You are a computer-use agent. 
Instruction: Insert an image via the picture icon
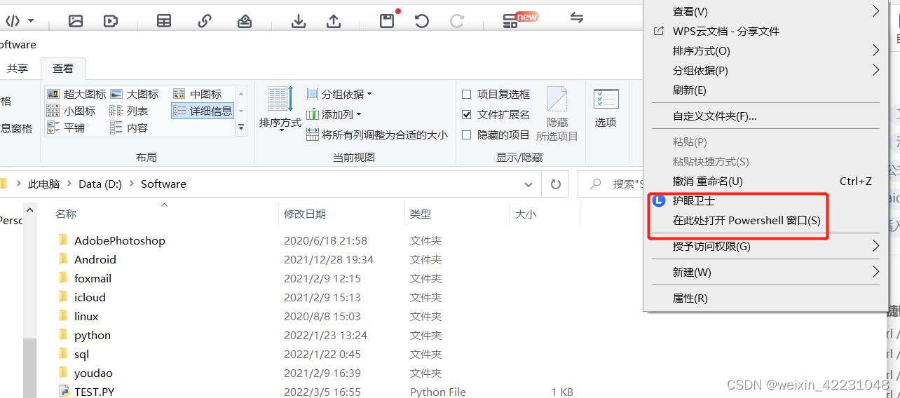point(76,21)
